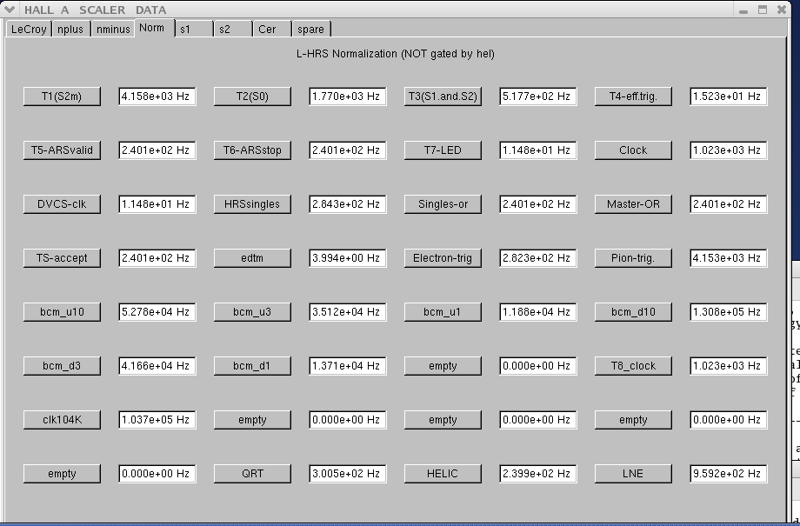Click the Pion-trig. button
This screenshot has width=800, height=526.
coord(633,258)
